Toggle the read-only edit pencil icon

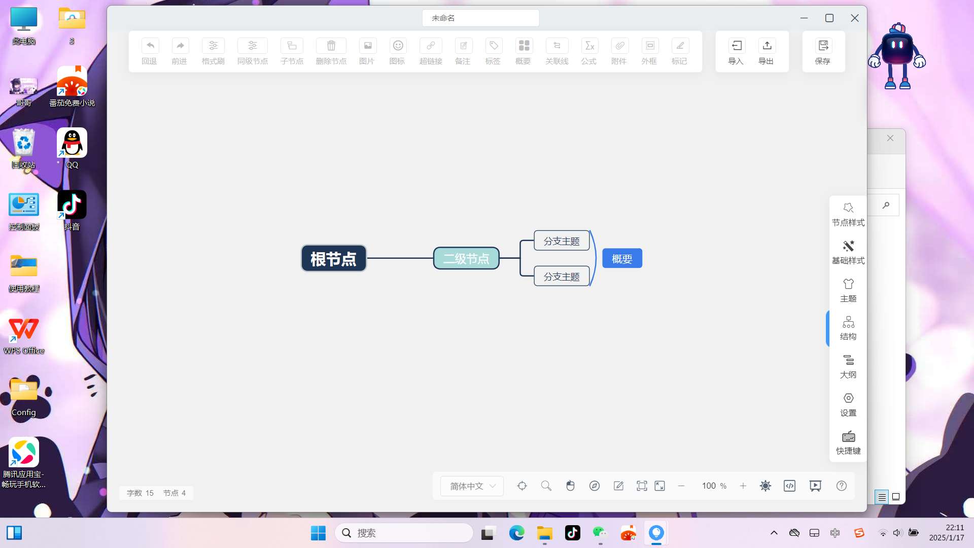(x=618, y=486)
